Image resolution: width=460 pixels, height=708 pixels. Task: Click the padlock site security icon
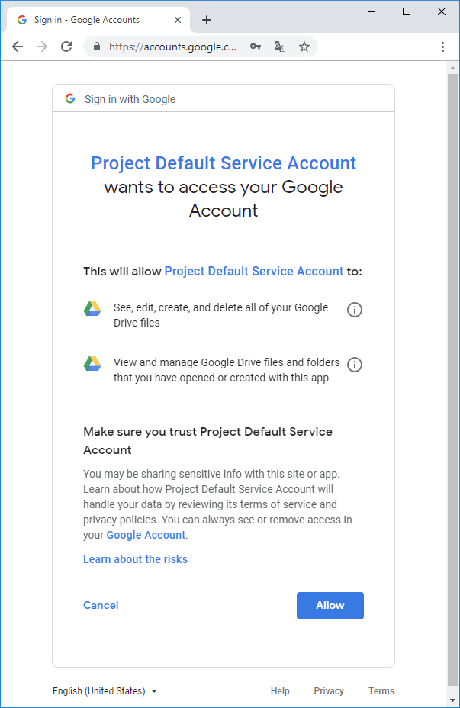pyautogui.click(x=96, y=47)
